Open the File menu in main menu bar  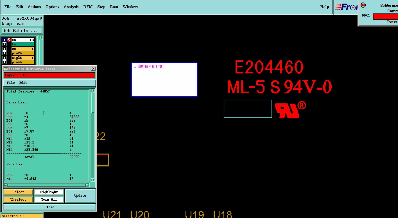[8, 7]
